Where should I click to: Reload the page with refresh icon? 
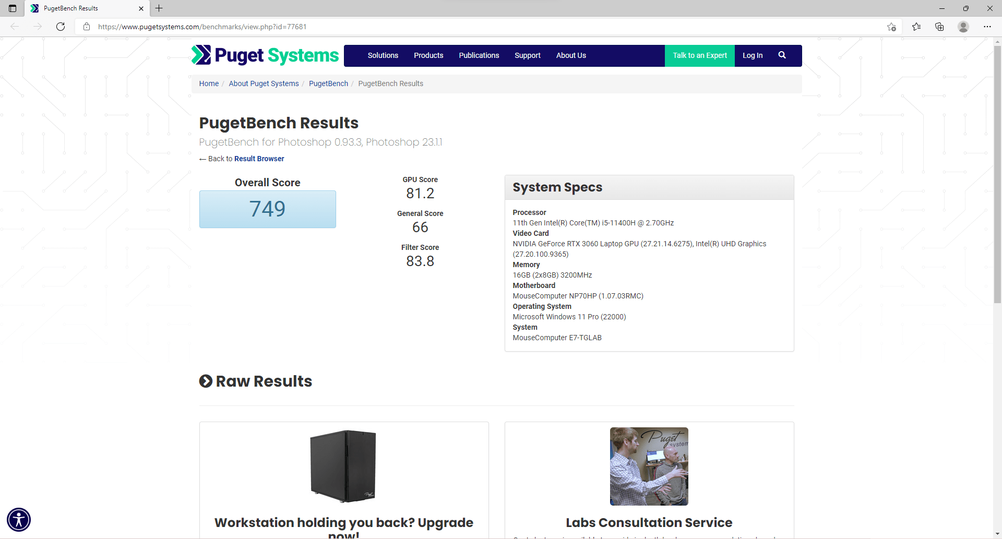tap(61, 27)
